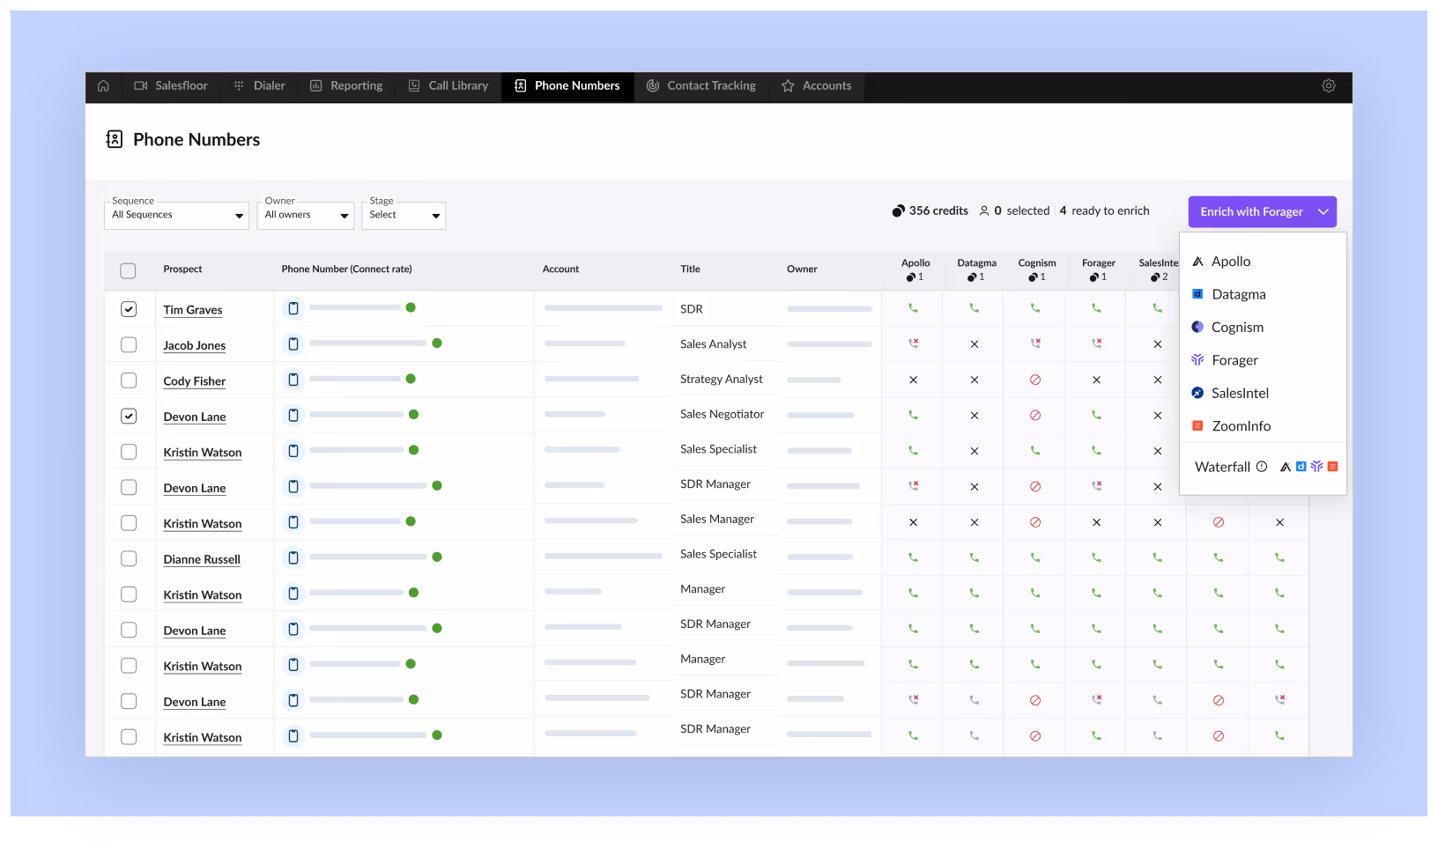
Task: Check the Cody Fisher checkbox
Action: pyautogui.click(x=129, y=380)
